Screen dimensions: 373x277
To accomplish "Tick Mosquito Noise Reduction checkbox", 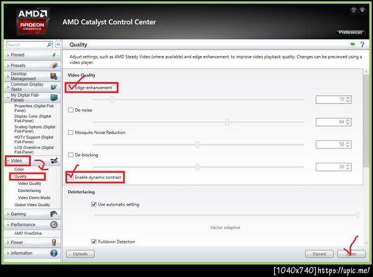I will click(x=71, y=132).
